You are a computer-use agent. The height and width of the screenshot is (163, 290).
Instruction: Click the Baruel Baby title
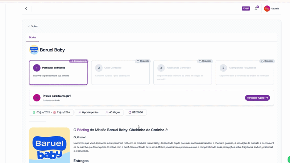pos(52,50)
